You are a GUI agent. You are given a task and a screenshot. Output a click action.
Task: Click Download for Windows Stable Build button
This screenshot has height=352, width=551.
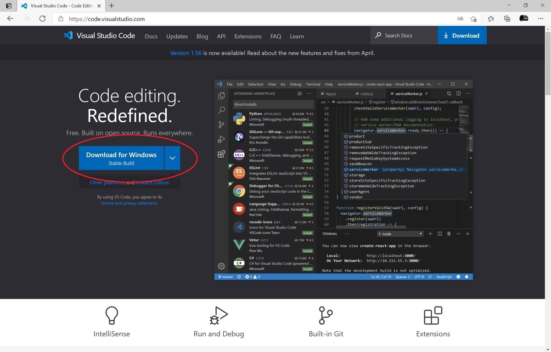[x=121, y=158]
